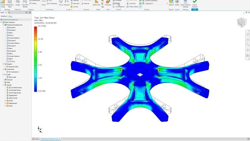Open the Convergence plot
Viewport: 250px width, 141px height.
click(119, 7)
